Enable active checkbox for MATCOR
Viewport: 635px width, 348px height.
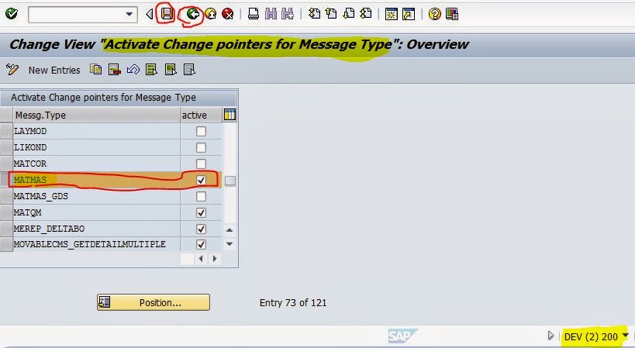pyautogui.click(x=201, y=164)
